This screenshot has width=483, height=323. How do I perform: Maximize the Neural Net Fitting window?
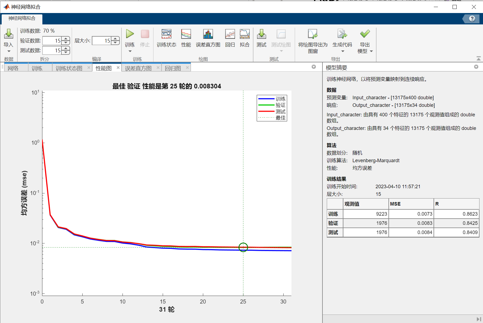click(x=455, y=7)
